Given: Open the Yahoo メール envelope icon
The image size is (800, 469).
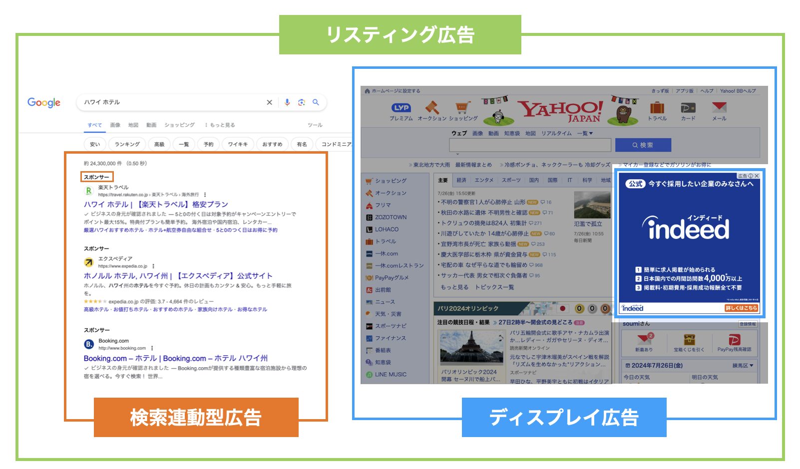Looking at the screenshot, I should tap(719, 109).
